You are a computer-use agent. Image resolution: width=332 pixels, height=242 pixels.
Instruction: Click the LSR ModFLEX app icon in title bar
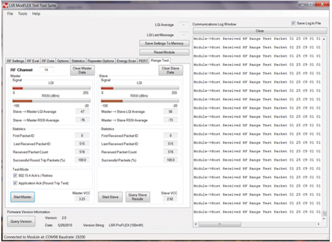[x=5, y=6]
